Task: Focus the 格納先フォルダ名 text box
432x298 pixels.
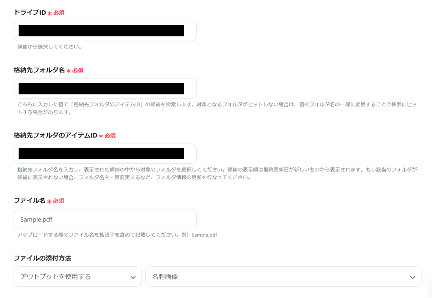Action: pos(105,88)
